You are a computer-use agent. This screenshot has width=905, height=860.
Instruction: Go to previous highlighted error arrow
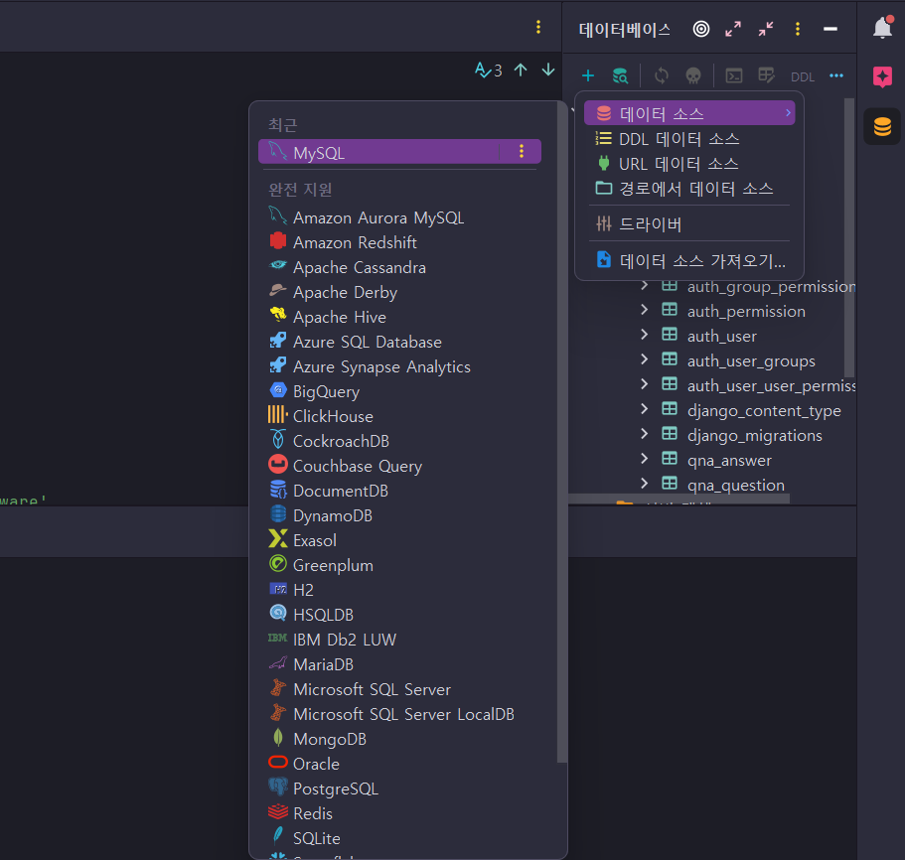[x=521, y=71]
